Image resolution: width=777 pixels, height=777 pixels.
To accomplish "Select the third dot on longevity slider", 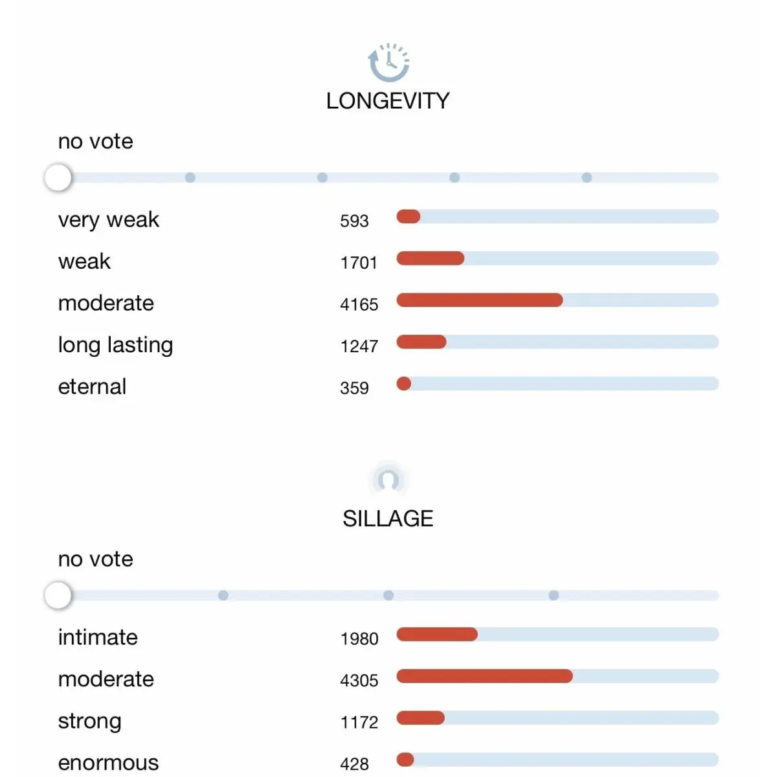I will point(455,177).
